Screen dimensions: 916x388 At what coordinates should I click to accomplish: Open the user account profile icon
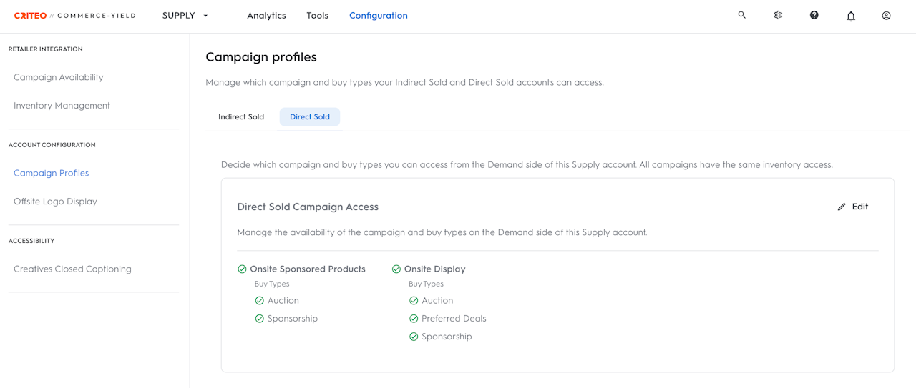click(x=886, y=16)
